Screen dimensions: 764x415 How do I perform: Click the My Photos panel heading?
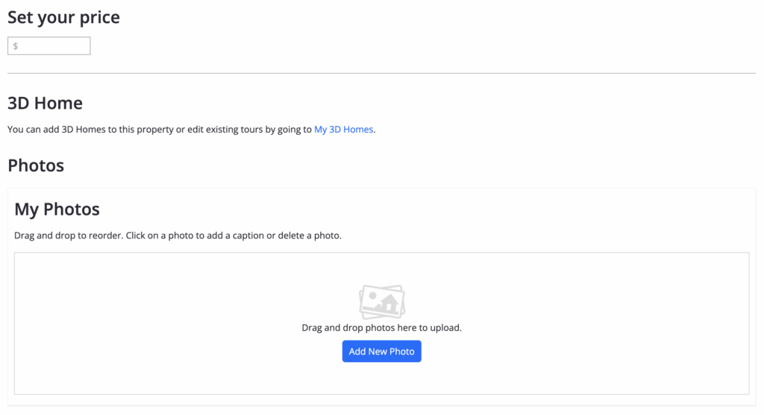[57, 209]
